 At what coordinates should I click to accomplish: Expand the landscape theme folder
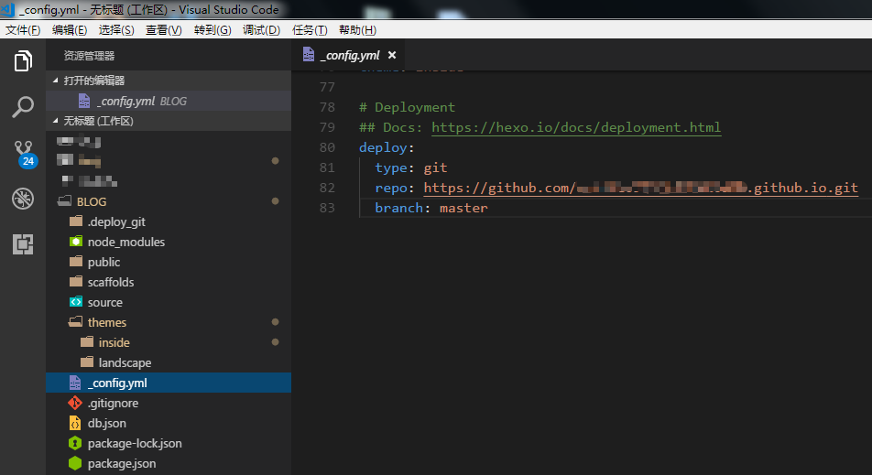(169, 362)
